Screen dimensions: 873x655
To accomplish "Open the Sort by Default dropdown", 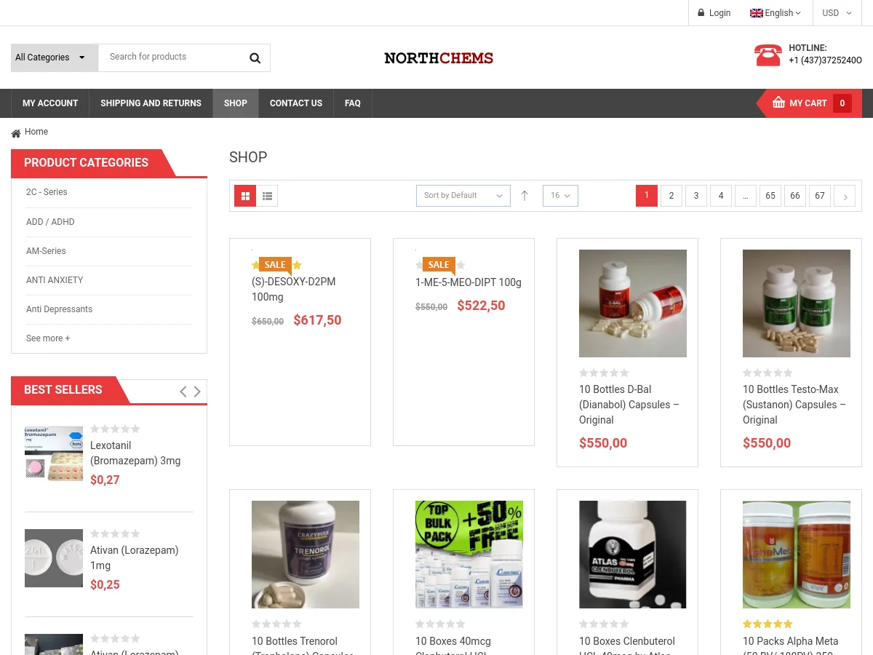I will tap(463, 195).
